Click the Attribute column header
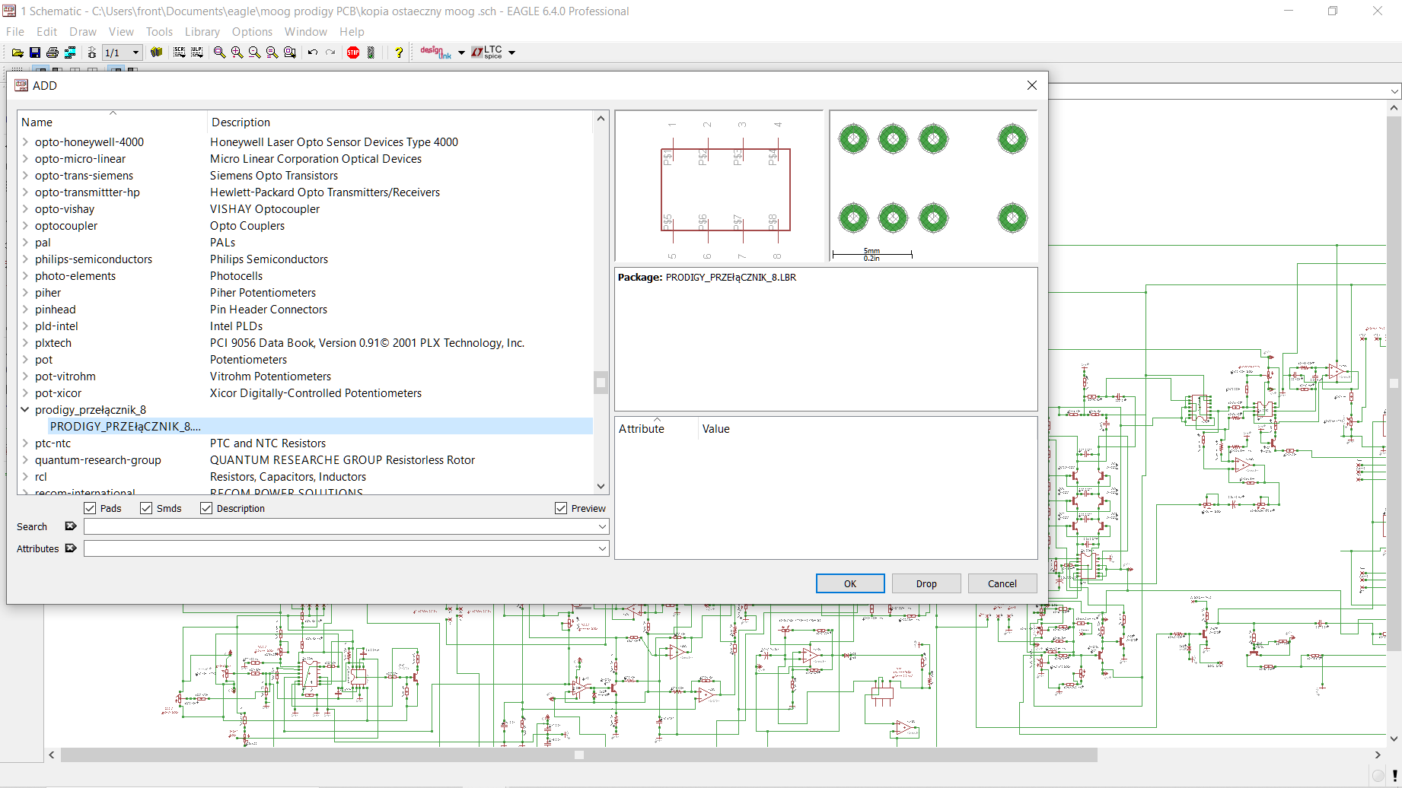 657,428
